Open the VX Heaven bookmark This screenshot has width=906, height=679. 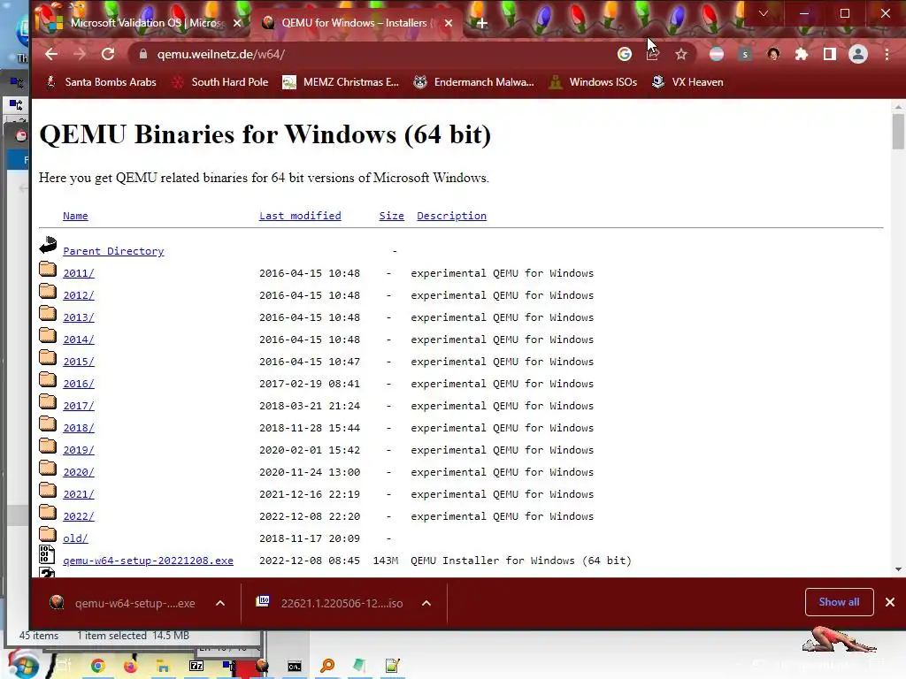(687, 82)
